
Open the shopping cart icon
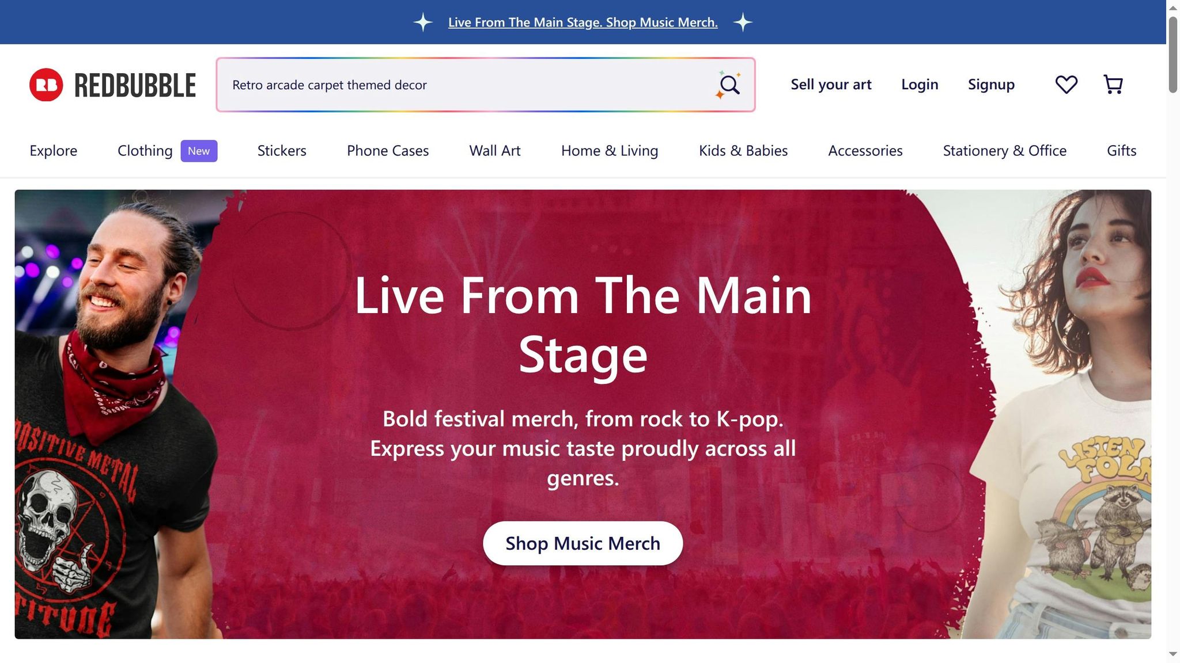pos(1113,85)
